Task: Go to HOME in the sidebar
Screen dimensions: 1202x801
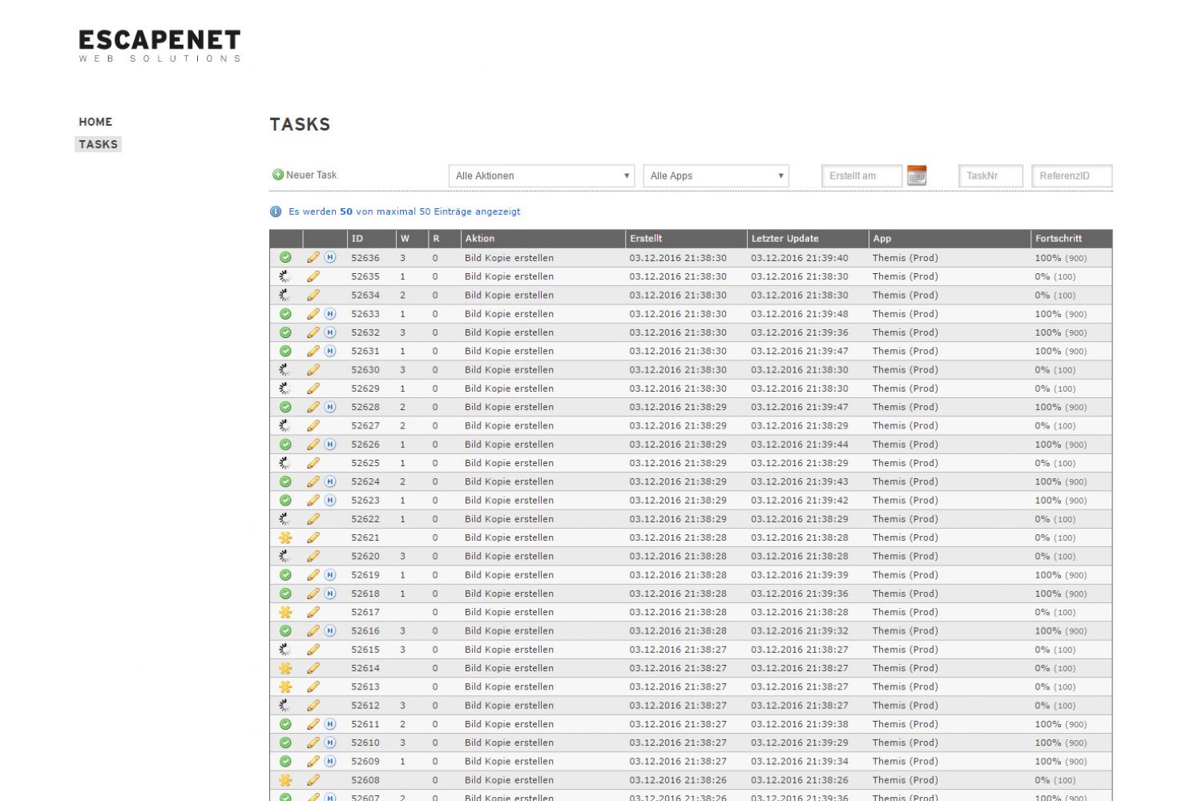Action: (95, 122)
